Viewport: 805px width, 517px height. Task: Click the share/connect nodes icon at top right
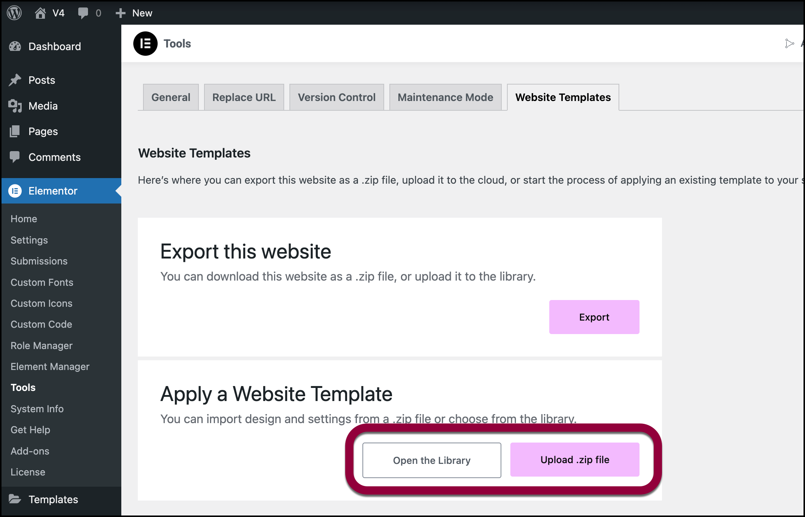pos(789,43)
